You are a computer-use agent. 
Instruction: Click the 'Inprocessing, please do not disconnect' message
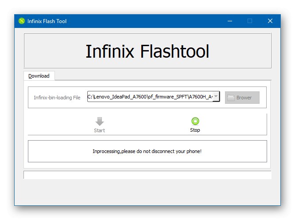(147, 151)
